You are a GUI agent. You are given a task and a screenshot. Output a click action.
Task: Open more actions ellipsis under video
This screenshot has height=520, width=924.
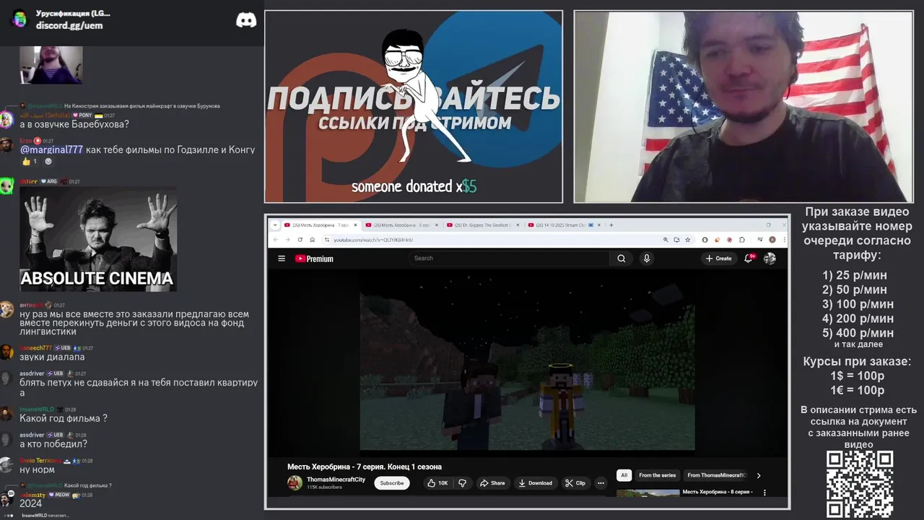[x=601, y=483]
